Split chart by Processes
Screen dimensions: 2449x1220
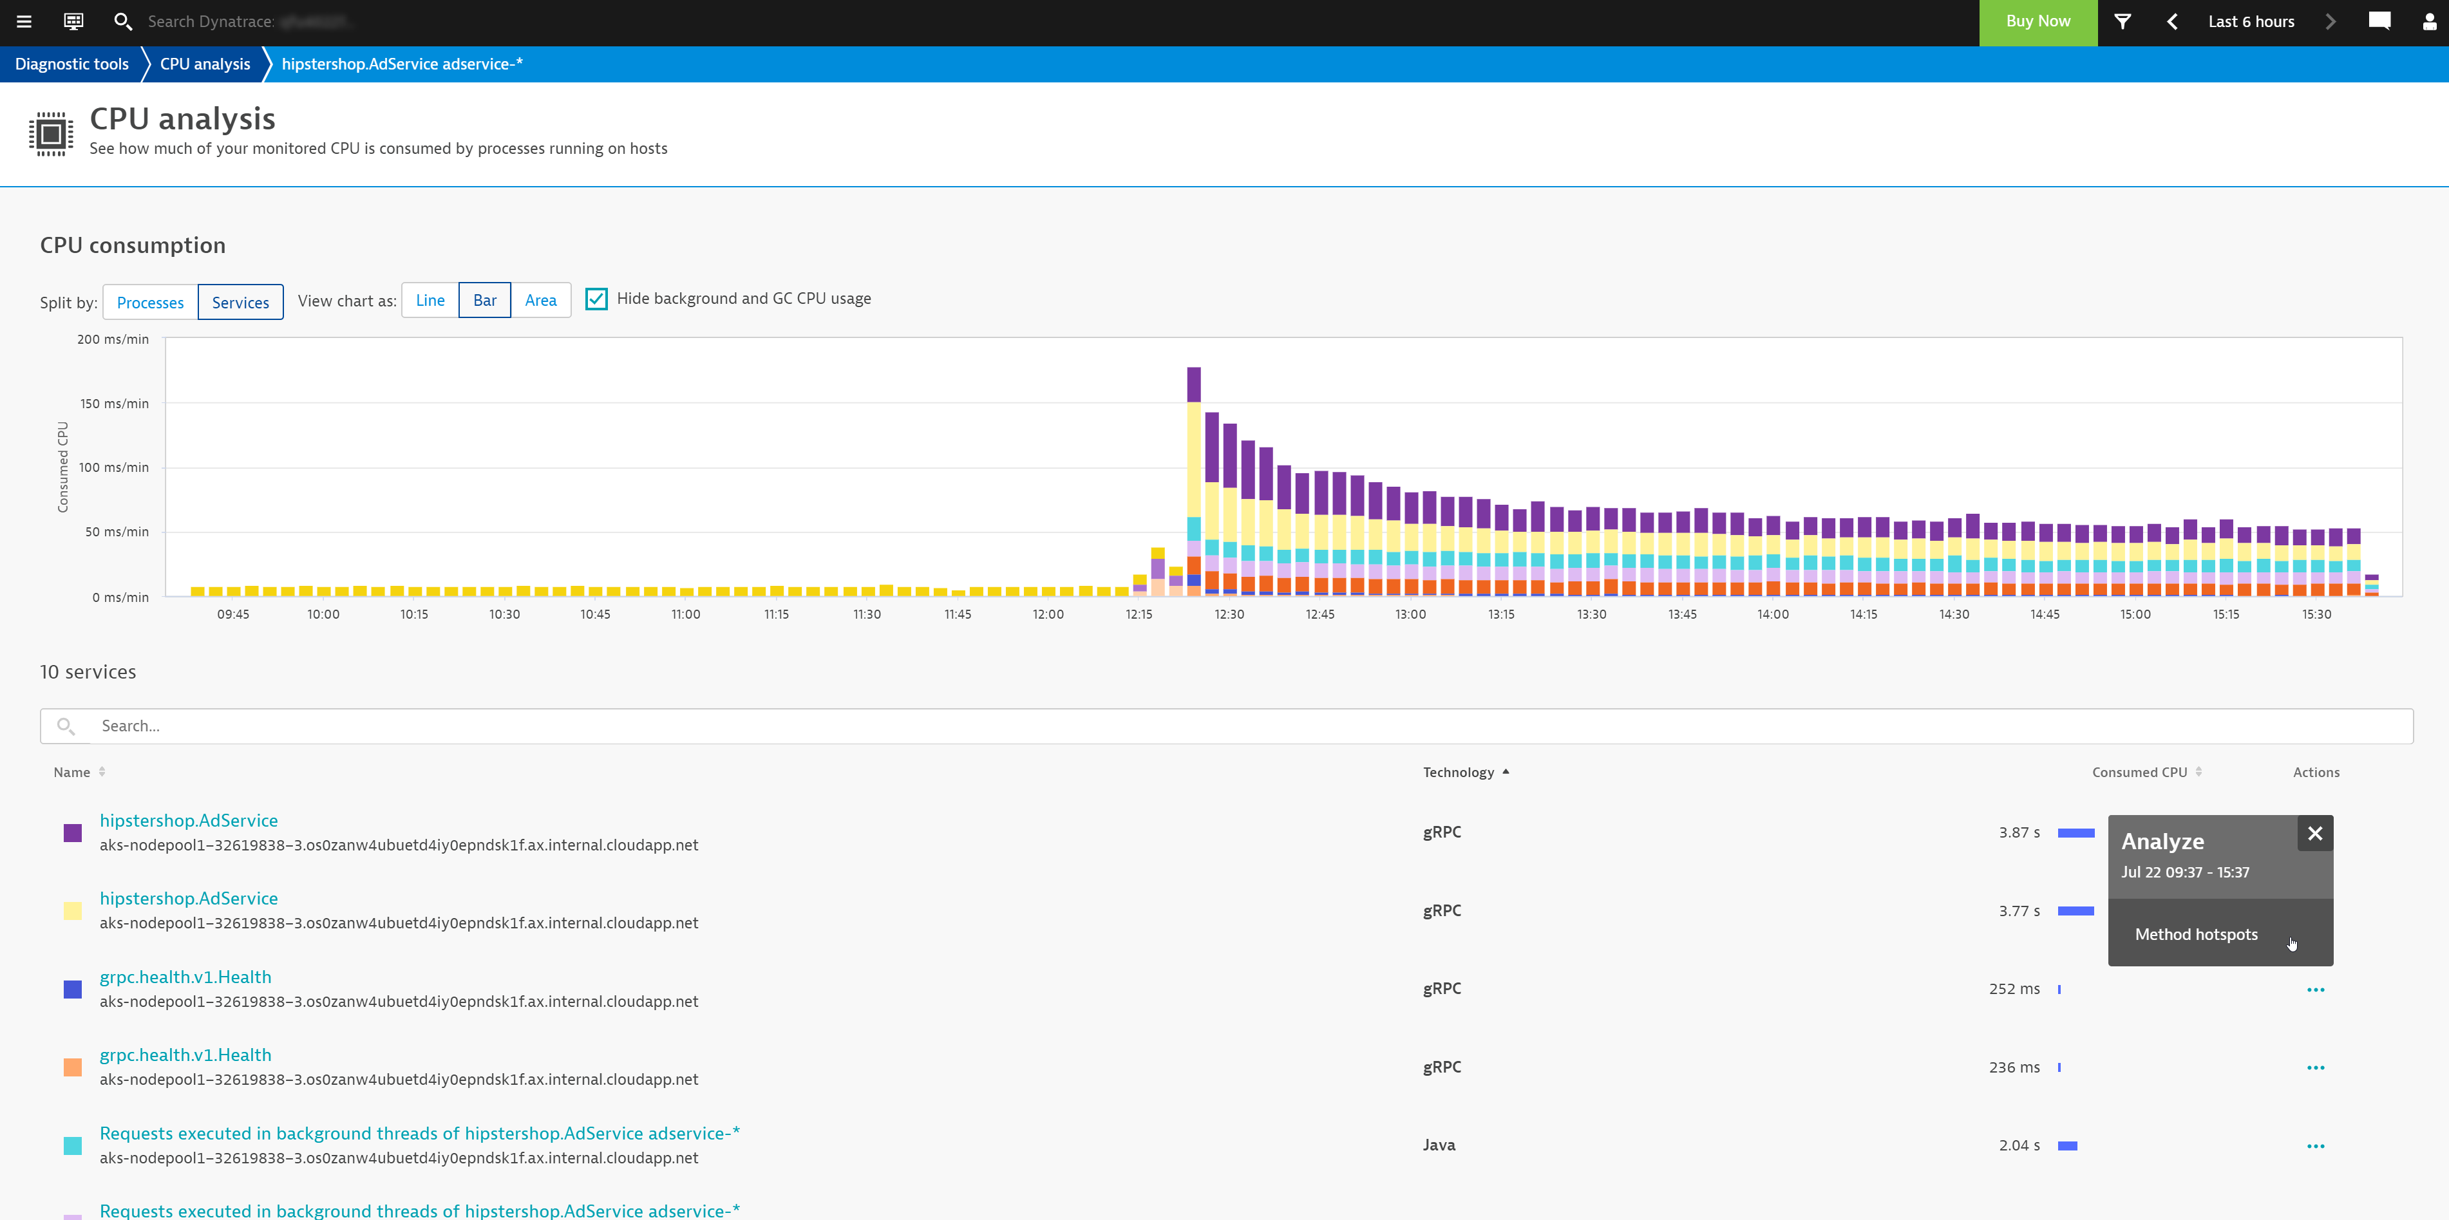point(150,302)
